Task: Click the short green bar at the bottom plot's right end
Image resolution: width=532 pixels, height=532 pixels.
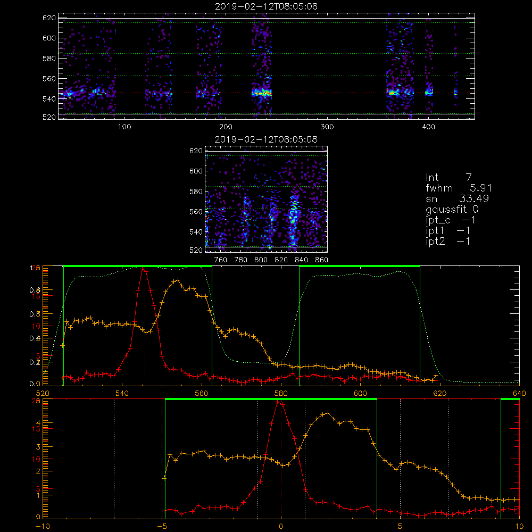Action: tap(510, 400)
